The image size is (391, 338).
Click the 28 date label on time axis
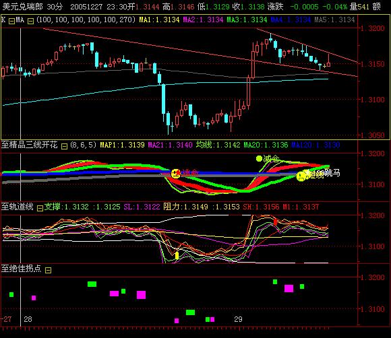click(x=28, y=319)
